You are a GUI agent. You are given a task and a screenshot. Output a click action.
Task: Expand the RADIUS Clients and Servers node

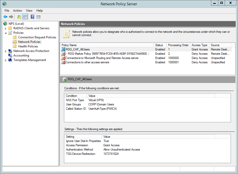click(x=6, y=28)
